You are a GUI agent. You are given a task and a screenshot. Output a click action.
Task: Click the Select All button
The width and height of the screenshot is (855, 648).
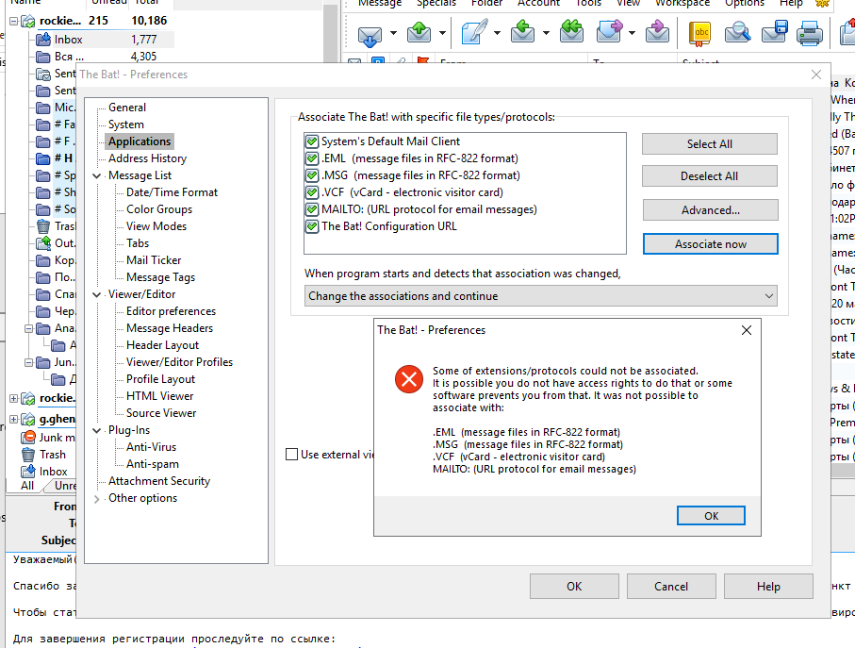pyautogui.click(x=710, y=144)
